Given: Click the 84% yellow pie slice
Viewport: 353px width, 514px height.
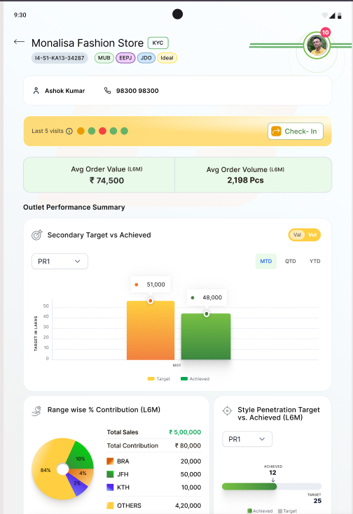Looking at the screenshot, I should tap(46, 470).
